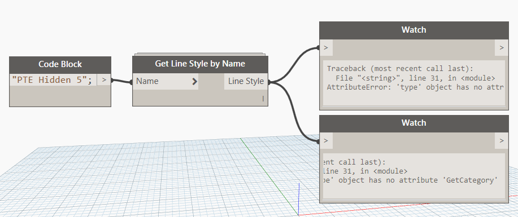Screen dimensions: 518x217
Task: Select the Get Line Style by Name header
Action: click(200, 64)
